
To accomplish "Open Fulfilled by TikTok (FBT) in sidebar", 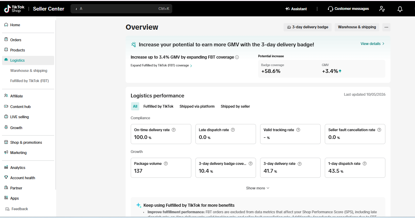I will pos(30,81).
